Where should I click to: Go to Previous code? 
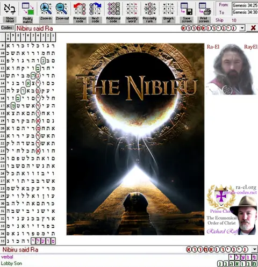(x=80, y=9)
